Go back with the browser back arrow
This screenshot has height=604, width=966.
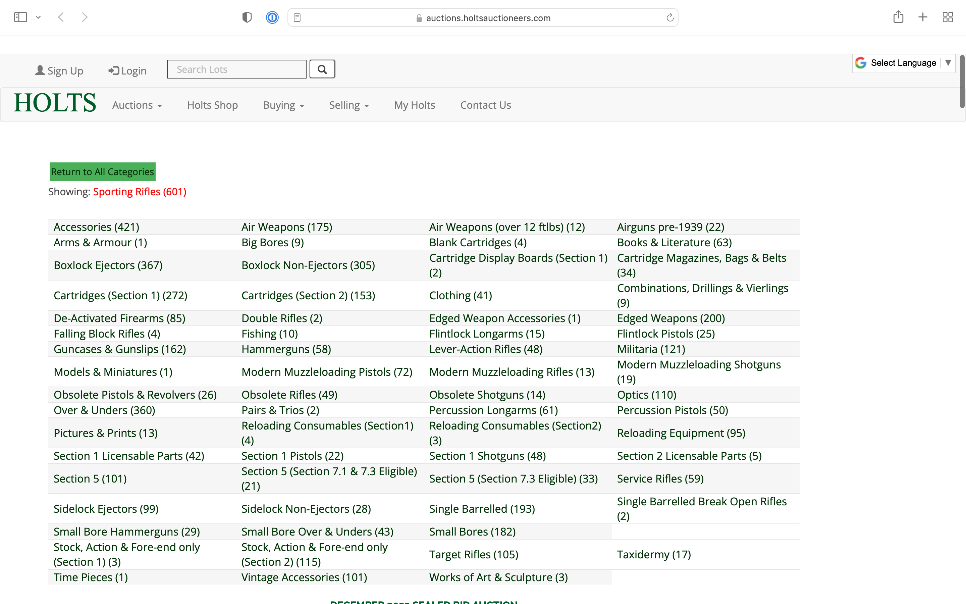pyautogui.click(x=61, y=17)
